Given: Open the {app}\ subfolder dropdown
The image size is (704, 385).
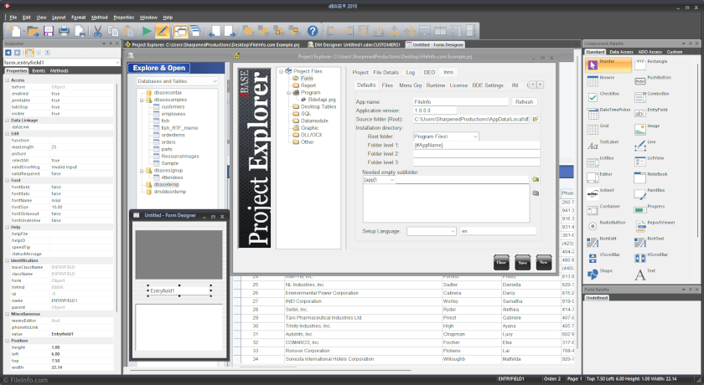Looking at the screenshot, I should [391, 180].
